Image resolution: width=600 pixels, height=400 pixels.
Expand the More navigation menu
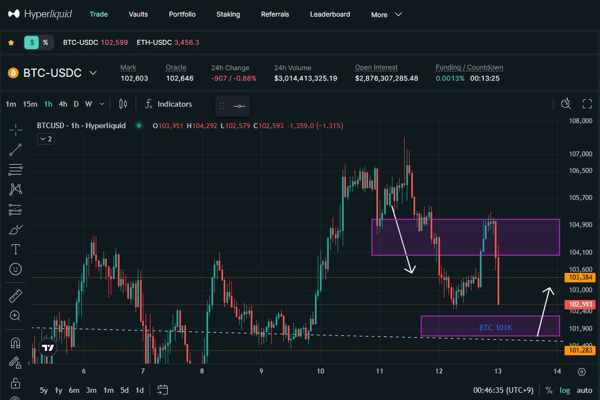pyautogui.click(x=386, y=14)
